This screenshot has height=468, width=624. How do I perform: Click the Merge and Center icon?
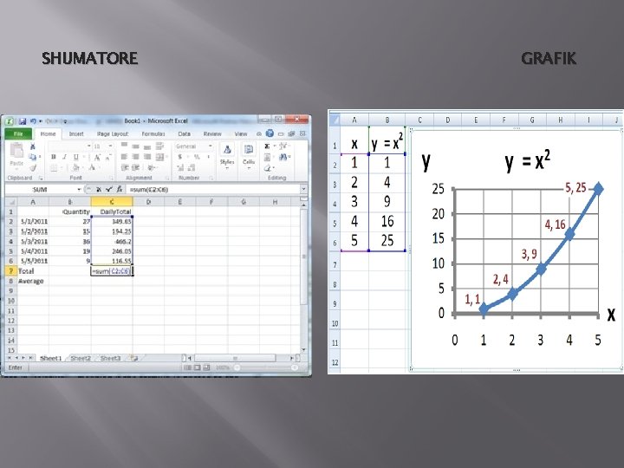click(x=159, y=157)
